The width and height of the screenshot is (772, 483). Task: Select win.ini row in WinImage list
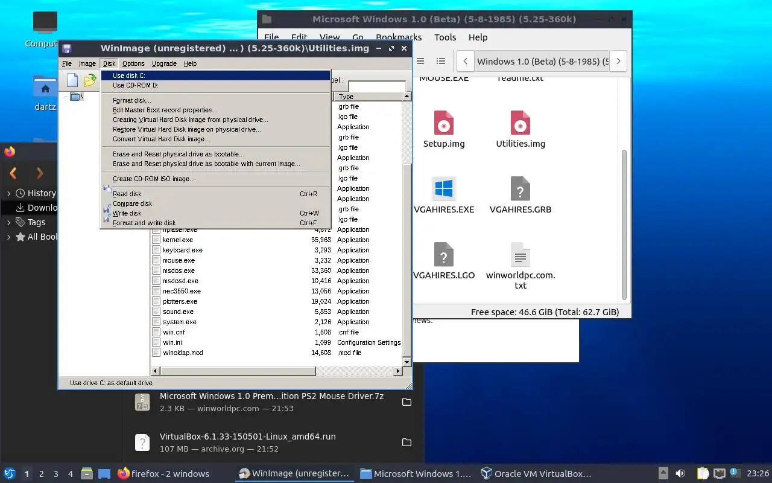click(276, 342)
